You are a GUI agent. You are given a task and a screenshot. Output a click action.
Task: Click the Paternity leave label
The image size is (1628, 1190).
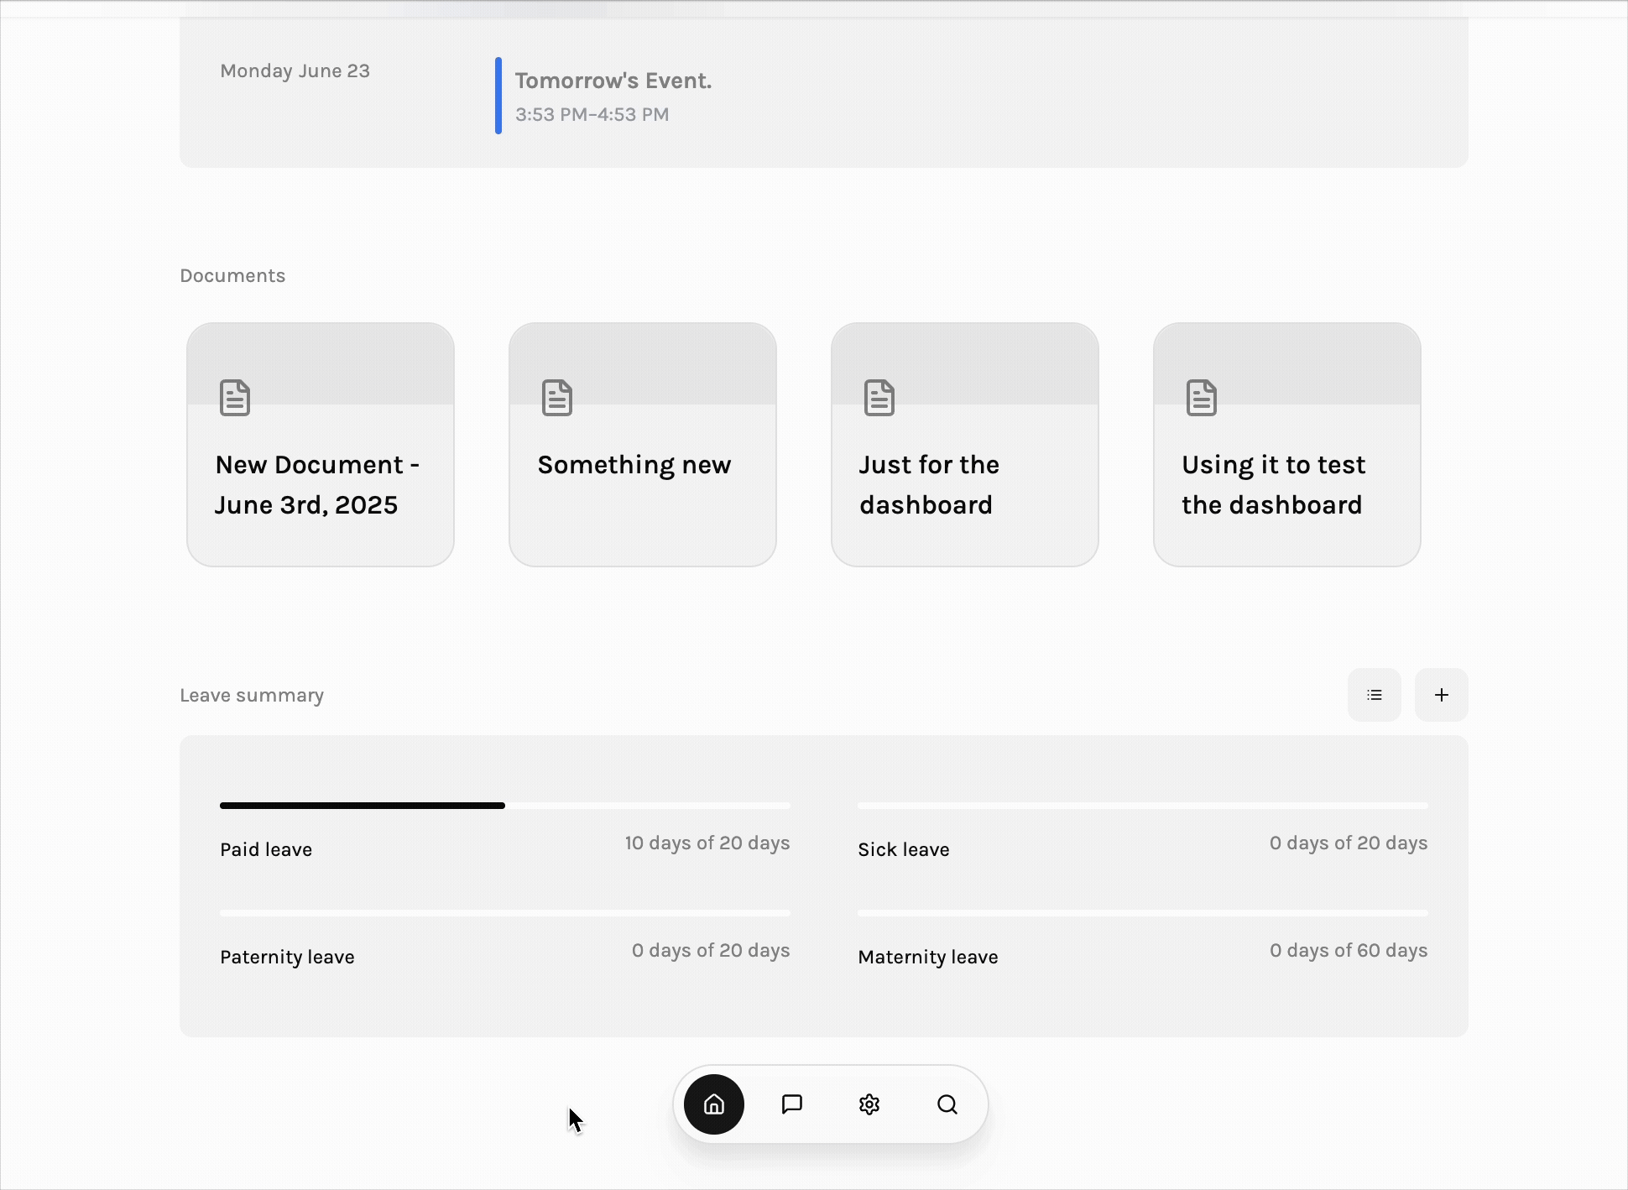(x=287, y=957)
